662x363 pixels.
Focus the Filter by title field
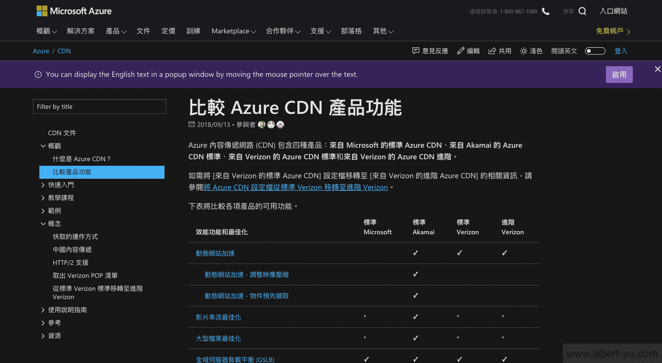[x=100, y=106]
